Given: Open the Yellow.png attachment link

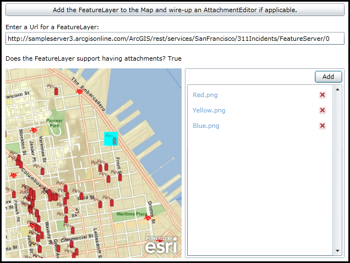Looking at the screenshot, I should click(x=209, y=110).
